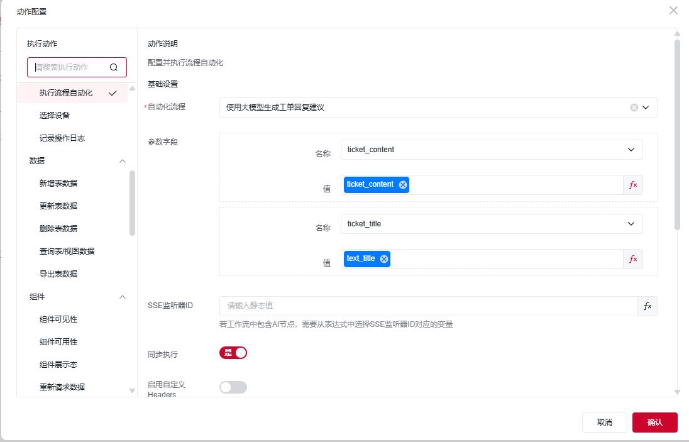Click the SSE监听器ID input field
The height and width of the screenshot is (442, 689).
coord(427,306)
